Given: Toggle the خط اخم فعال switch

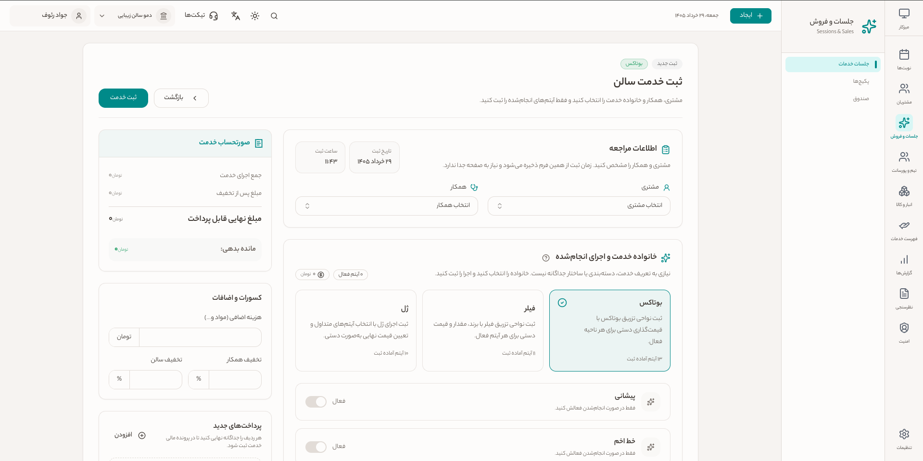Looking at the screenshot, I should click(316, 447).
